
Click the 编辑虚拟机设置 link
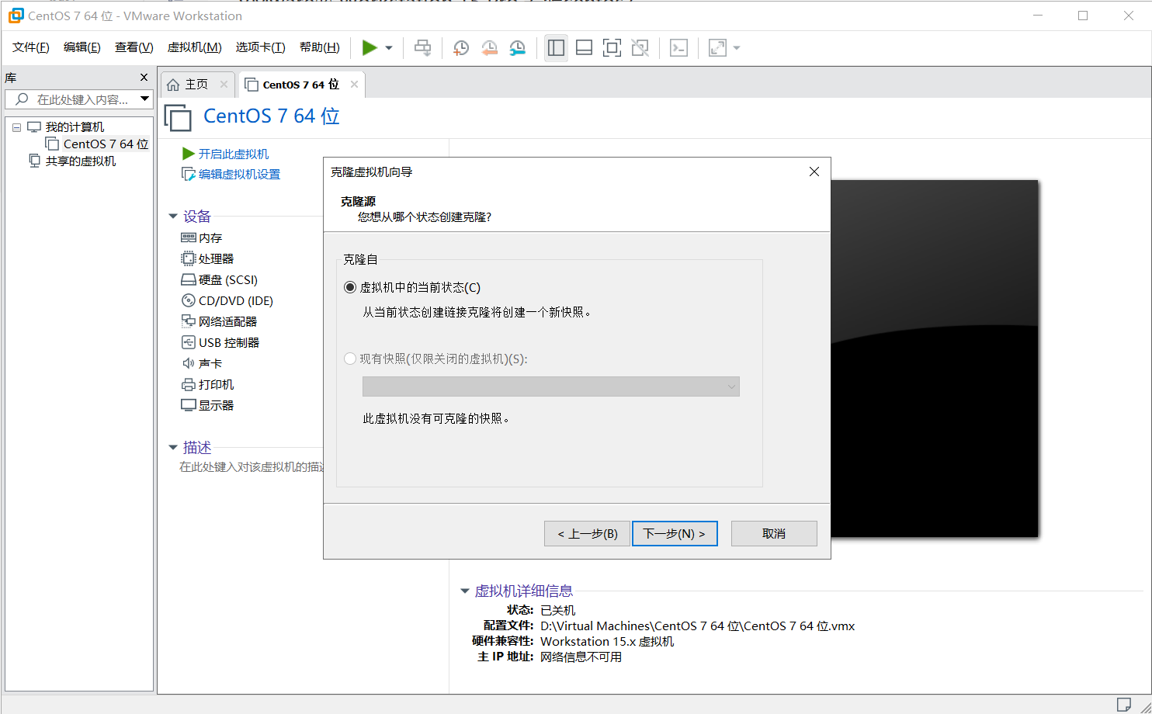[239, 175]
